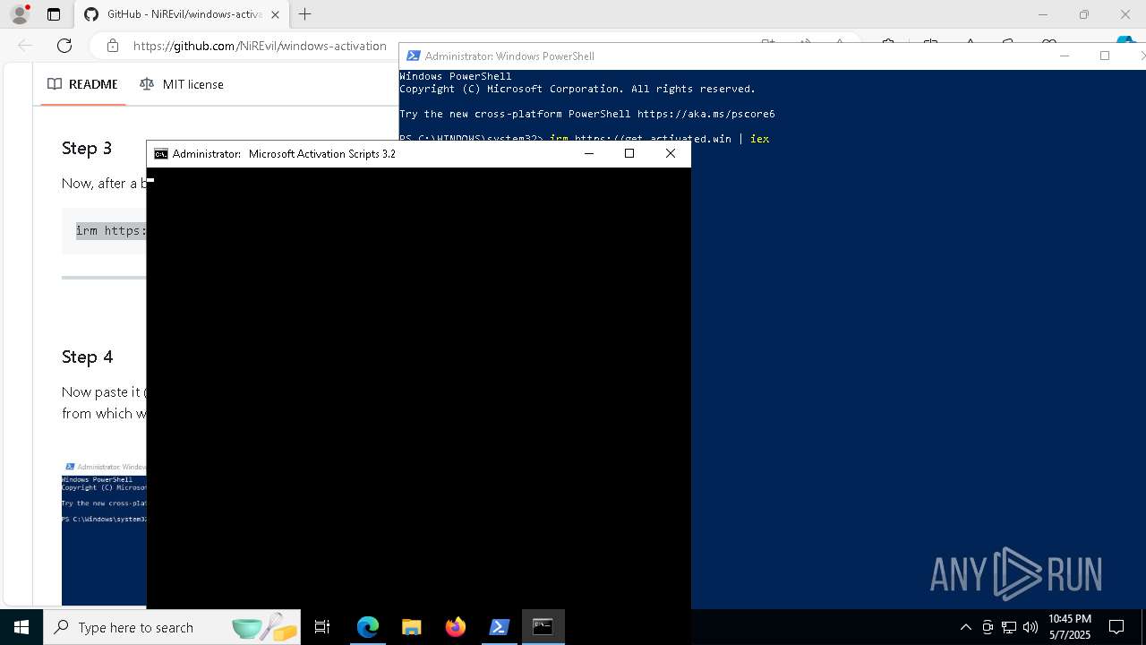Open the Edge profile avatar icon
1146x645 pixels.
(20, 14)
